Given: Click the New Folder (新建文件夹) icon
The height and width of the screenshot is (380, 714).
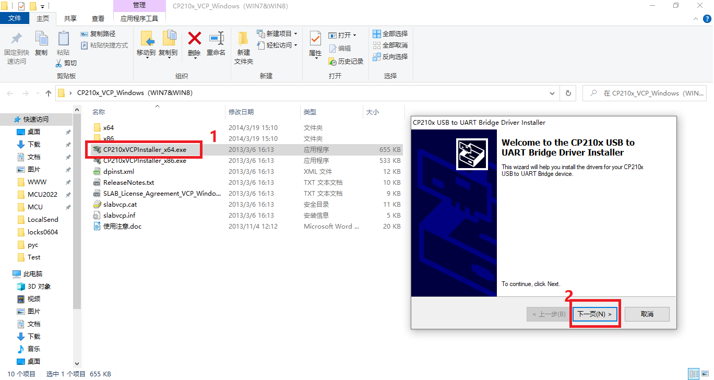Looking at the screenshot, I should (243, 40).
